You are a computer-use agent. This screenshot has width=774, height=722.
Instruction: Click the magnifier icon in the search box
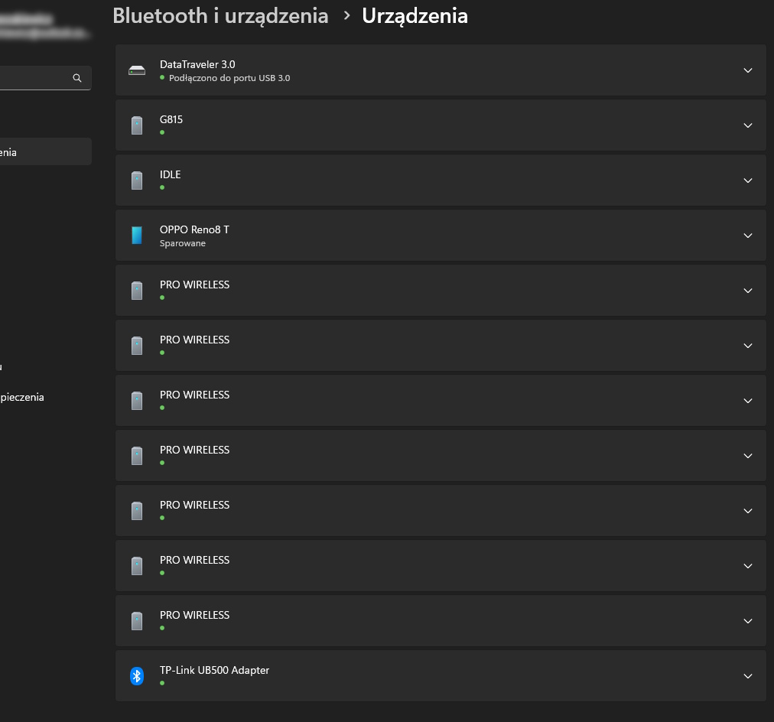pos(77,78)
